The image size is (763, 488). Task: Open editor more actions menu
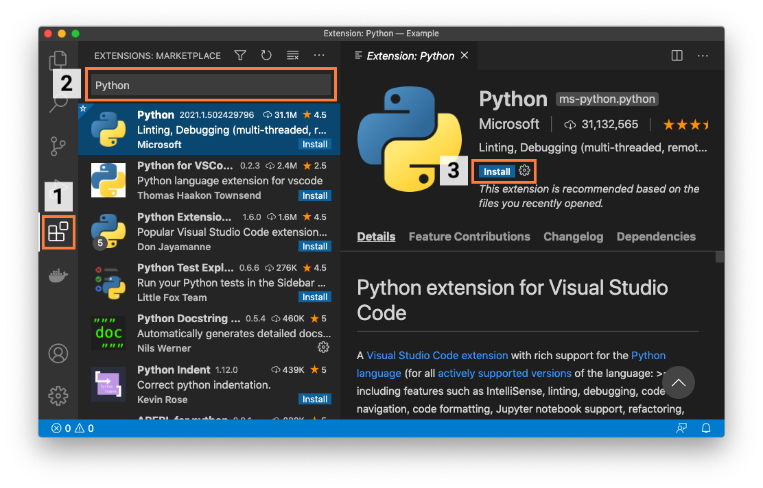click(x=703, y=56)
